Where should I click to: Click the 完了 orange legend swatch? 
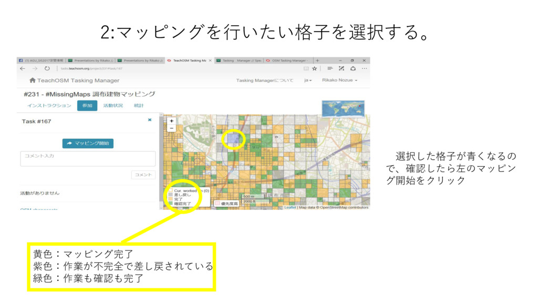point(171,199)
